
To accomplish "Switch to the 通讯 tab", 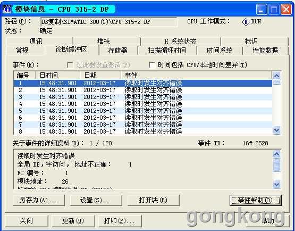I will 39,42.
